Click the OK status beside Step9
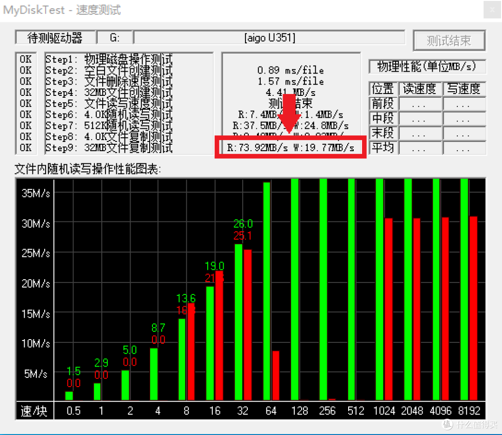 tap(26, 148)
